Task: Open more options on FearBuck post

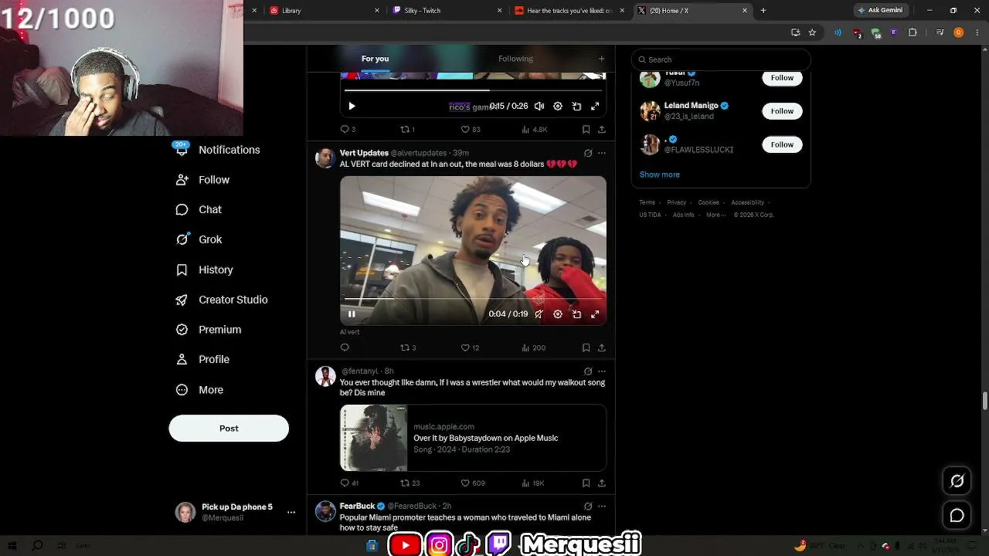Action: point(602,506)
